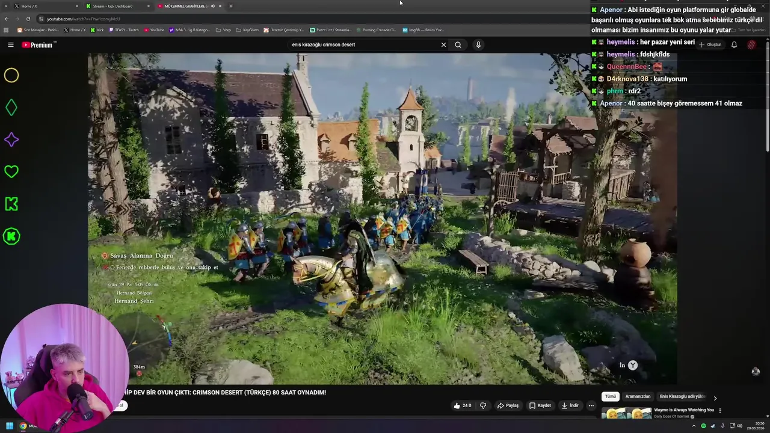Open the Windows Start menu

10,426
